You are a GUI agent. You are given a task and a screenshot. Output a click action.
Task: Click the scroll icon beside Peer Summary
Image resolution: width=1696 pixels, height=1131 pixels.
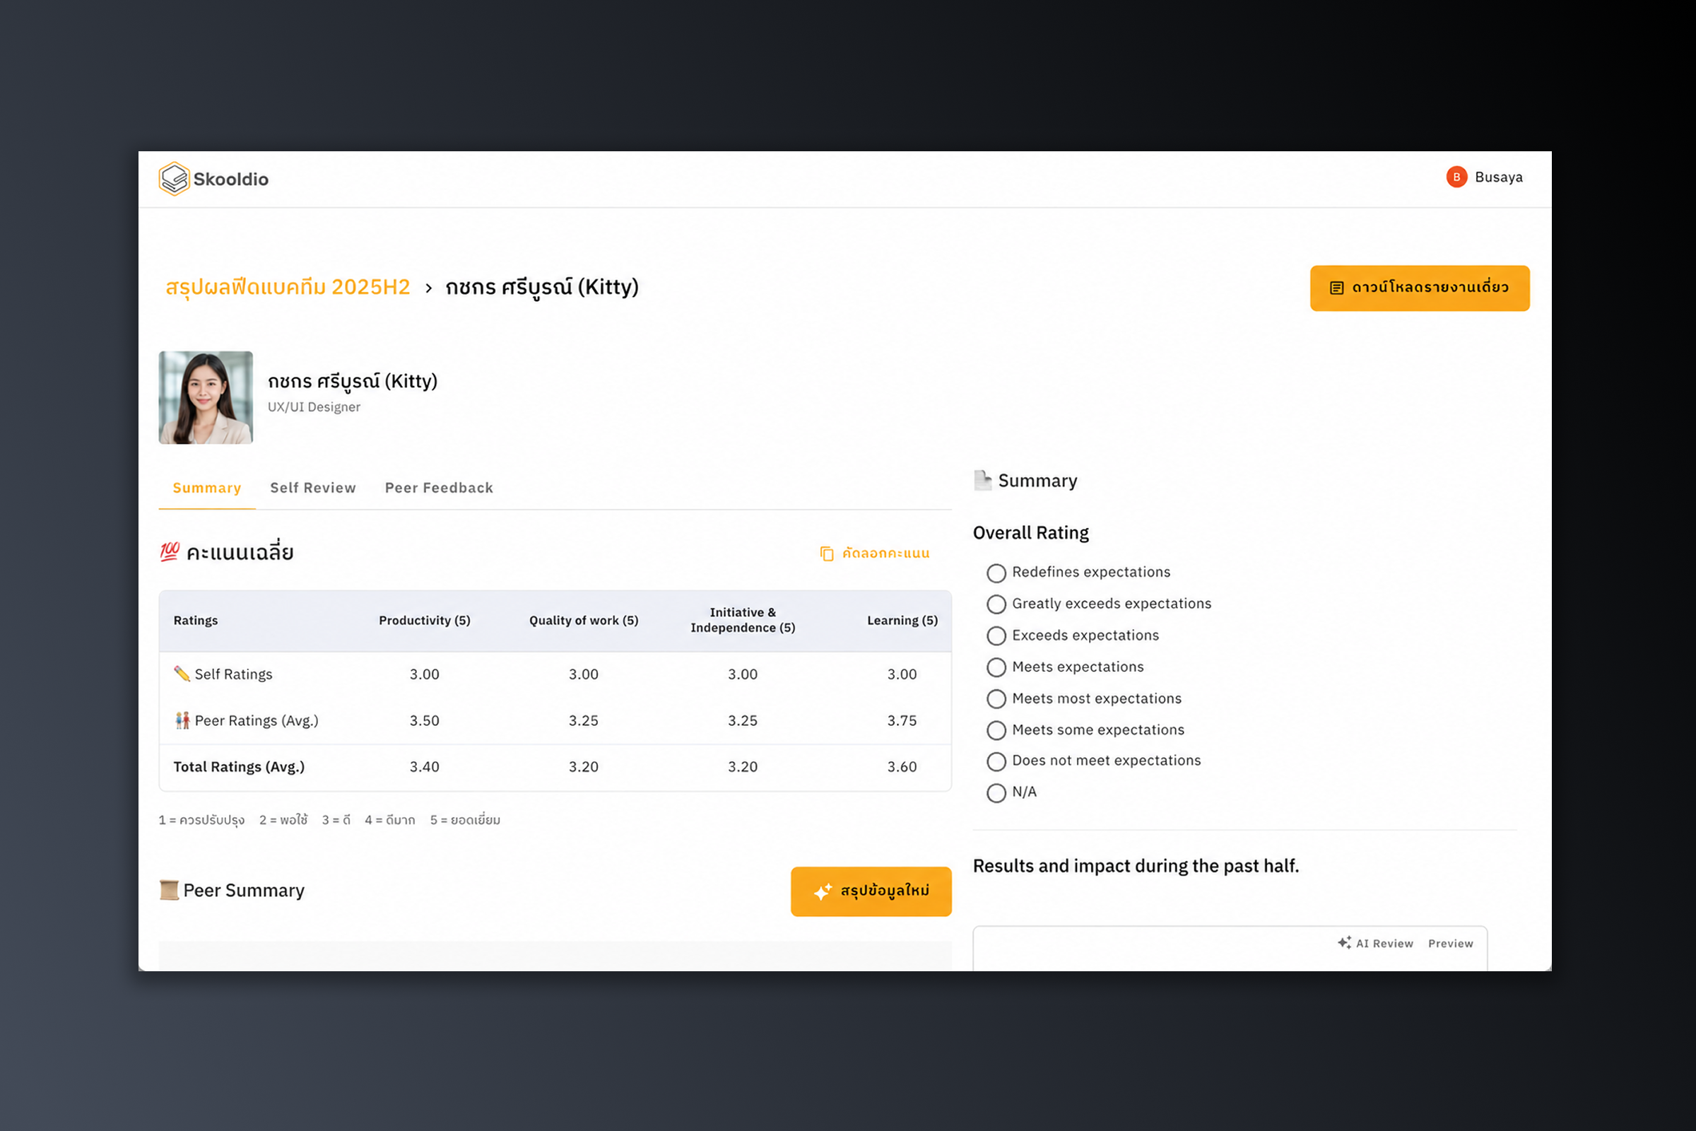pos(169,891)
